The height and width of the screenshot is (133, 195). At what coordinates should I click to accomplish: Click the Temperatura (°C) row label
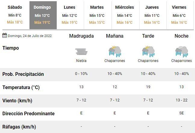(21, 88)
